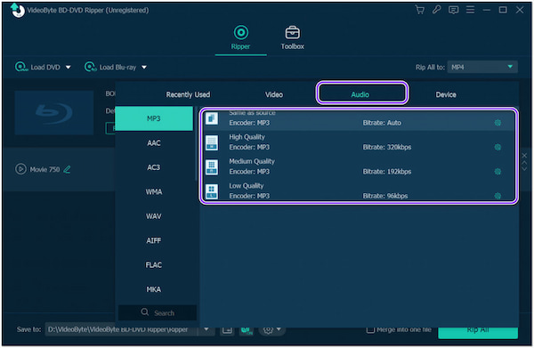Click Low Quality preset name
Screen dimensions: 534x348
[x=247, y=186]
